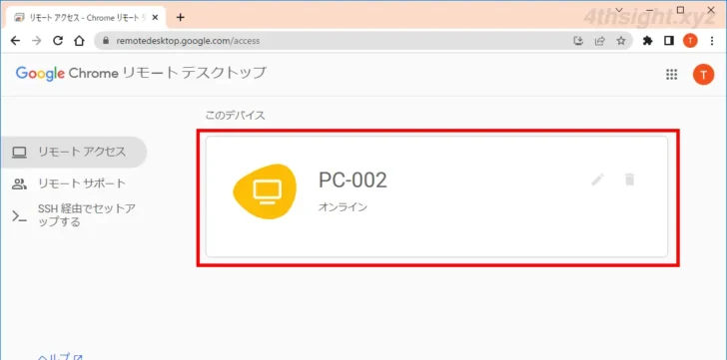Click the このデバイス section heading
The height and width of the screenshot is (360, 727).
pyautogui.click(x=235, y=116)
